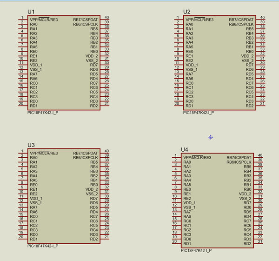Click pin number 40 of U4
Viewport: 279px width, 261px height.
(260, 155)
